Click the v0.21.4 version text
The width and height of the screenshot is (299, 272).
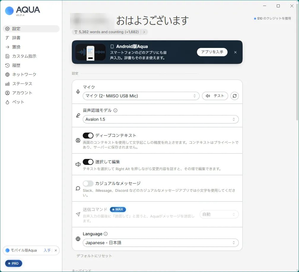tap(20, 15)
